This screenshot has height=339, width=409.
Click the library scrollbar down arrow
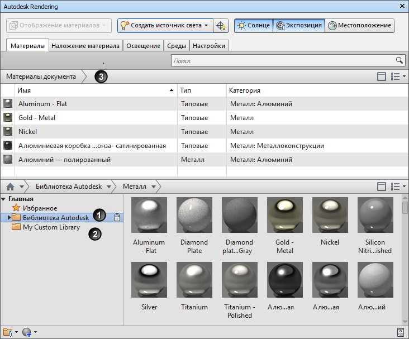(405, 322)
